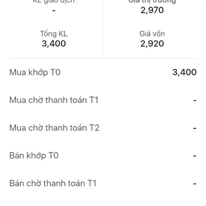The width and height of the screenshot is (206, 206).
Task: Open the Mua khớp T0 row label
Action: 35,72
